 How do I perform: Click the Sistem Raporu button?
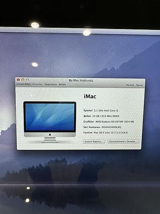pyautogui.click(x=94, y=142)
